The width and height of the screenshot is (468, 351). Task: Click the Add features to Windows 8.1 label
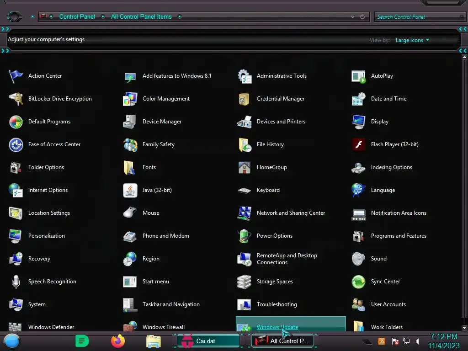point(177,76)
